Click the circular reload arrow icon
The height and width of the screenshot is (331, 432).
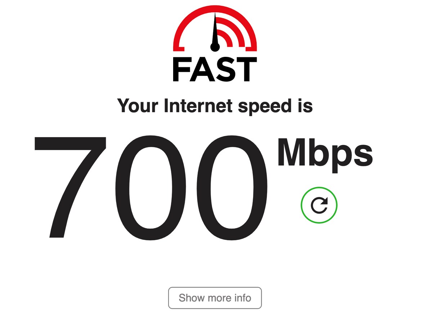[x=319, y=205]
